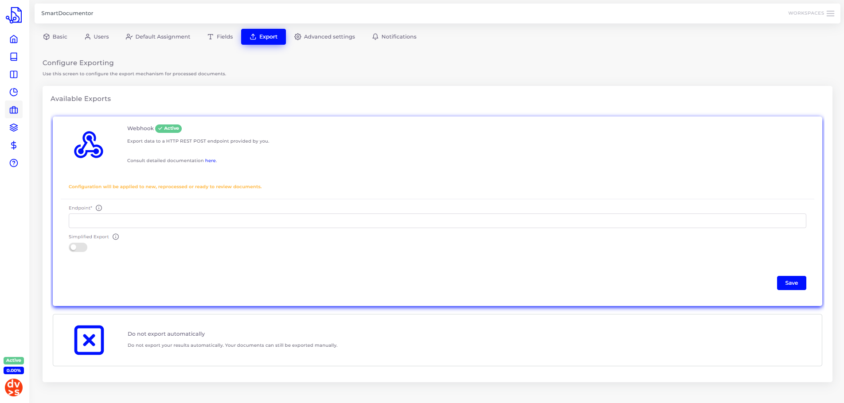Open the stacked layers sidebar icon
844x403 pixels.
tap(14, 128)
